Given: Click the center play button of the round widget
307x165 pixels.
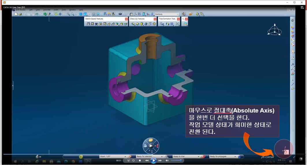Looking at the screenshot, I should pyautogui.click(x=150, y=146).
